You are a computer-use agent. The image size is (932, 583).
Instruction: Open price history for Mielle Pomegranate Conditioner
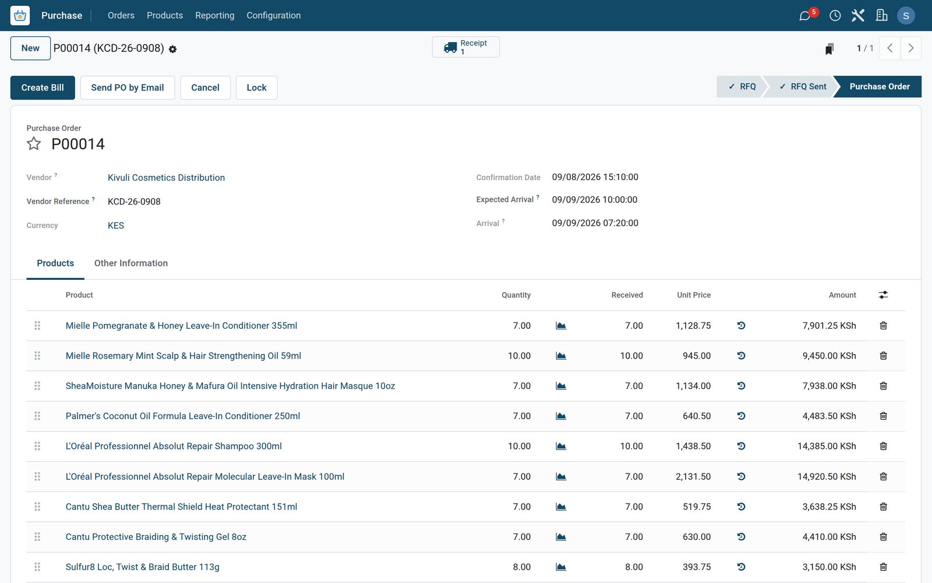pos(741,326)
